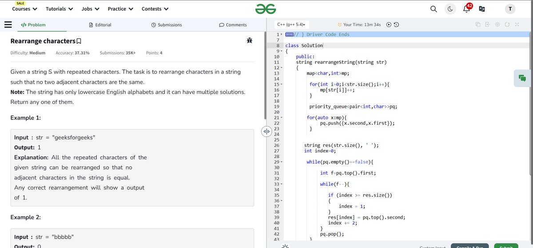Click the bug report icon
Viewport: 533px width, 248px height.
(250, 40)
